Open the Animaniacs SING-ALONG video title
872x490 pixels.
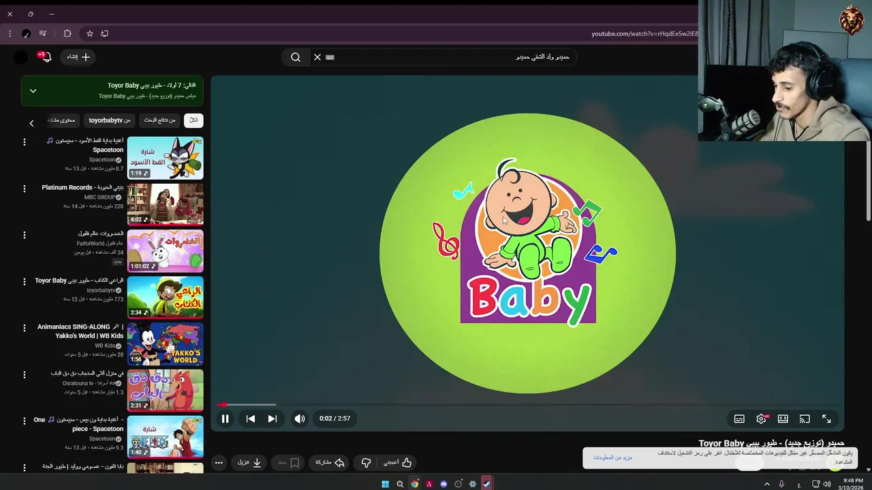80,331
